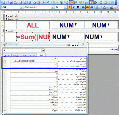Apply fill/back color paint bucket
119x115 pixels.
click(97, 7)
